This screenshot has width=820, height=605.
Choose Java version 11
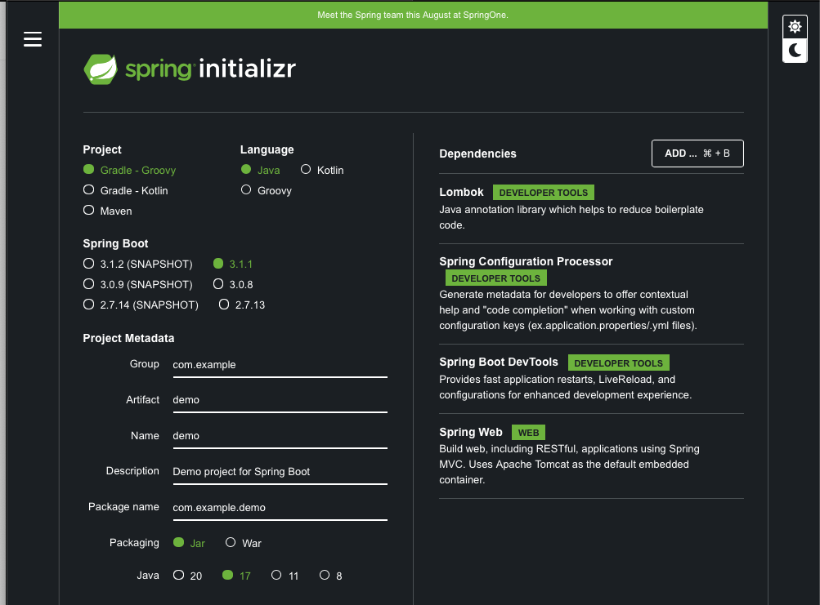pyautogui.click(x=285, y=576)
